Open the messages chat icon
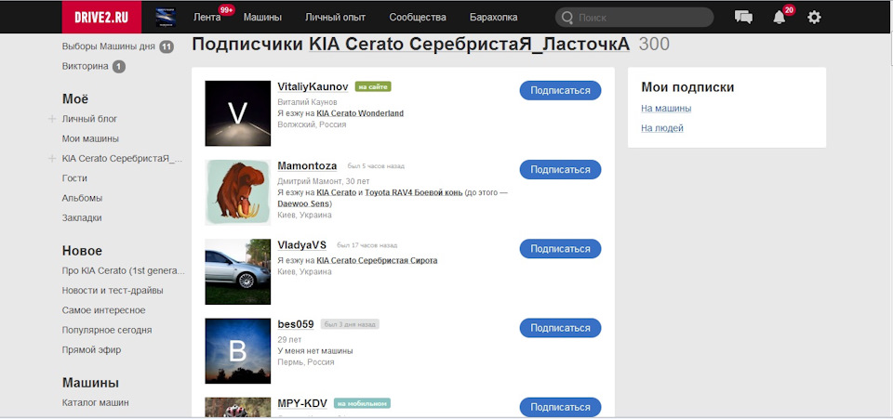This screenshot has height=419, width=893. 743,17
